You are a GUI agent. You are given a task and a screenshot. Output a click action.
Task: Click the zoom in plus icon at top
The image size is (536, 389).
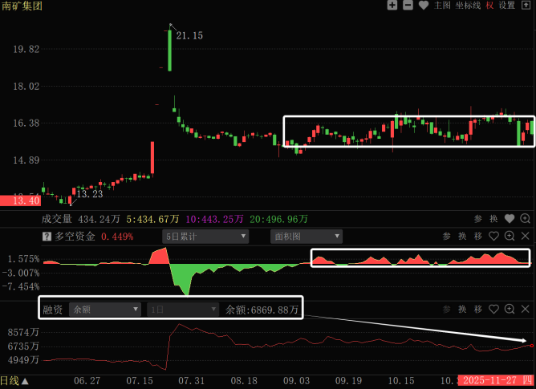tap(392, 6)
